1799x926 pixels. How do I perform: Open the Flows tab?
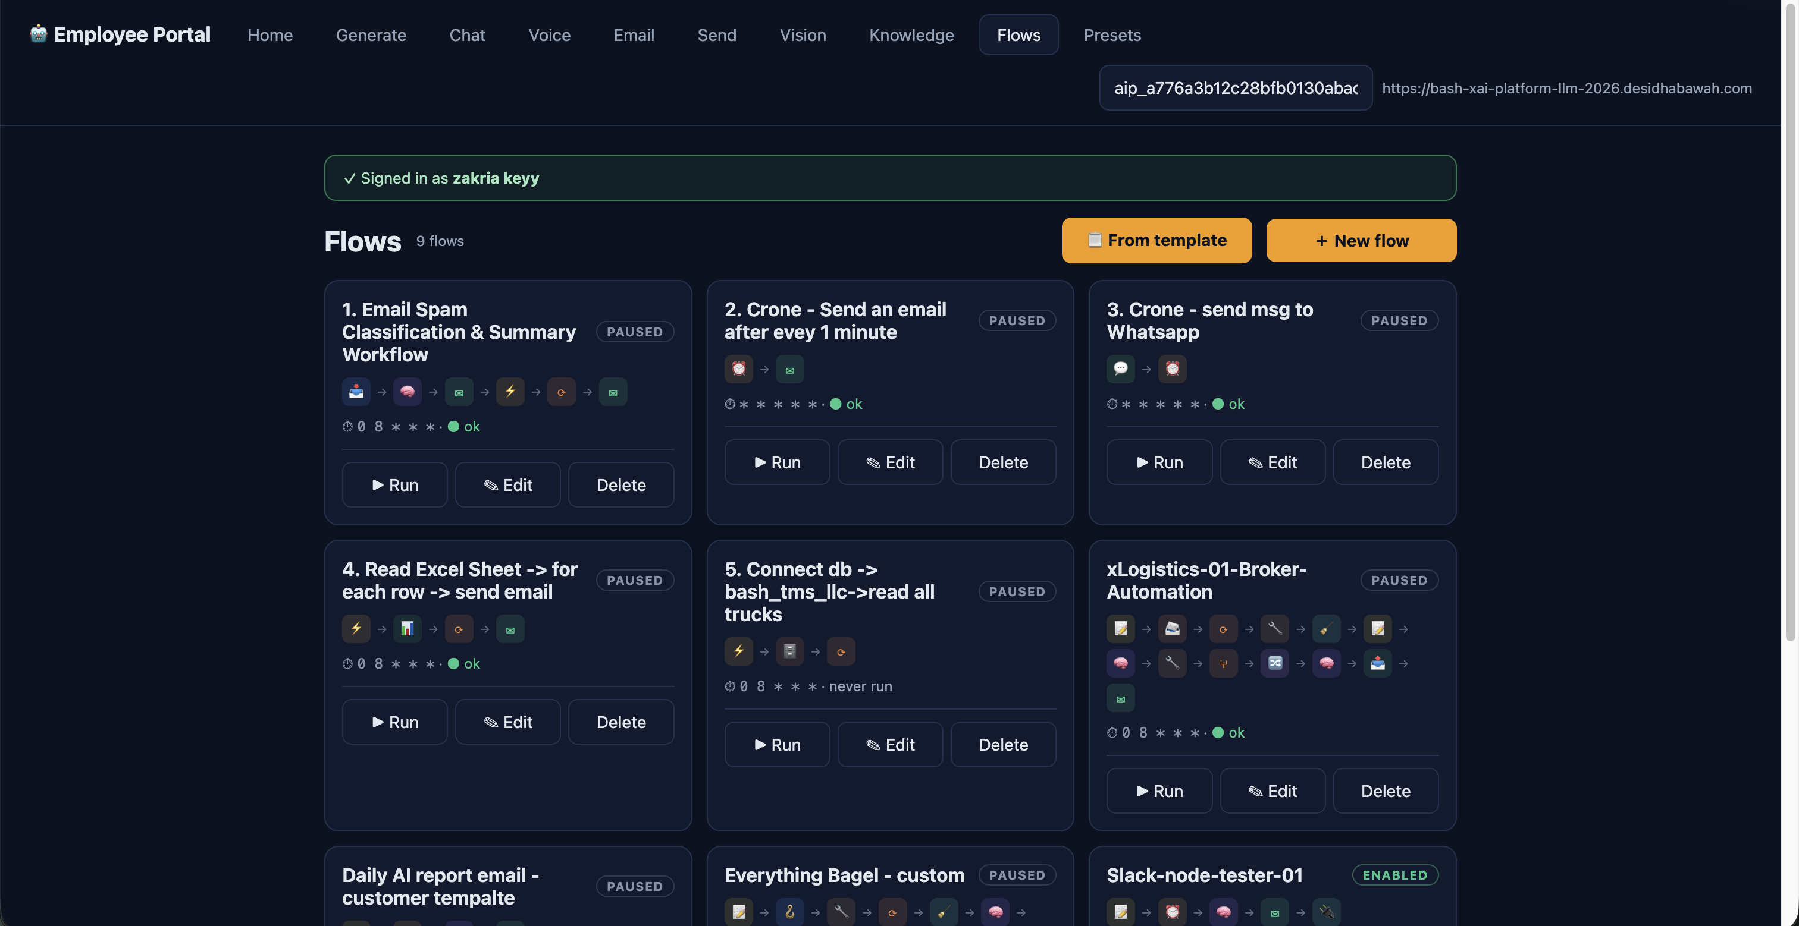[x=1018, y=35]
